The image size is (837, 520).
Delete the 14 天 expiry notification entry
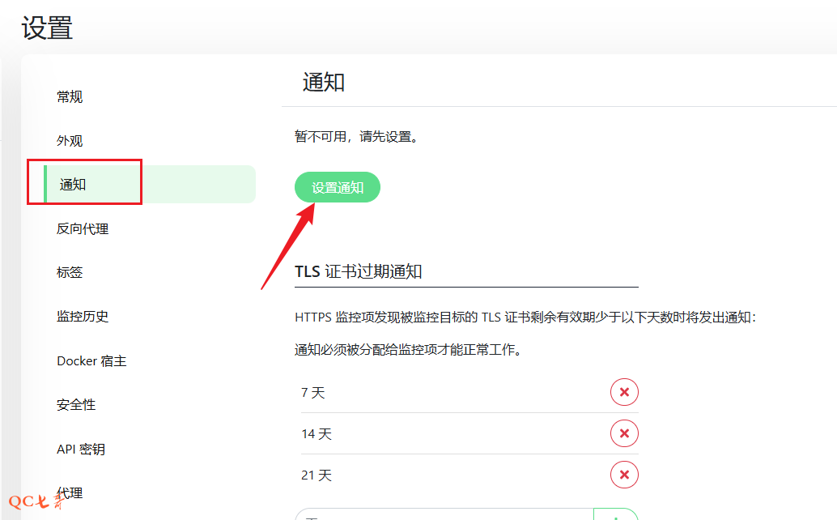624,433
